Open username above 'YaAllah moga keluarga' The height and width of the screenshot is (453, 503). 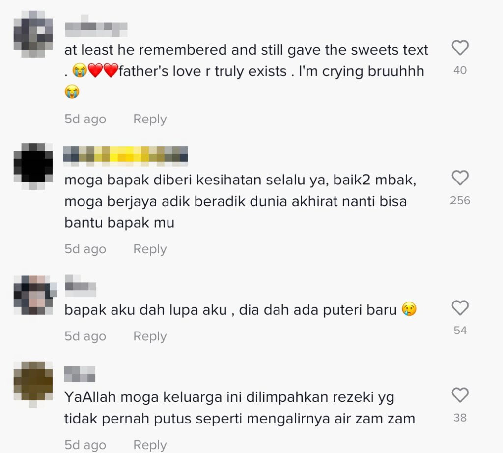80,374
